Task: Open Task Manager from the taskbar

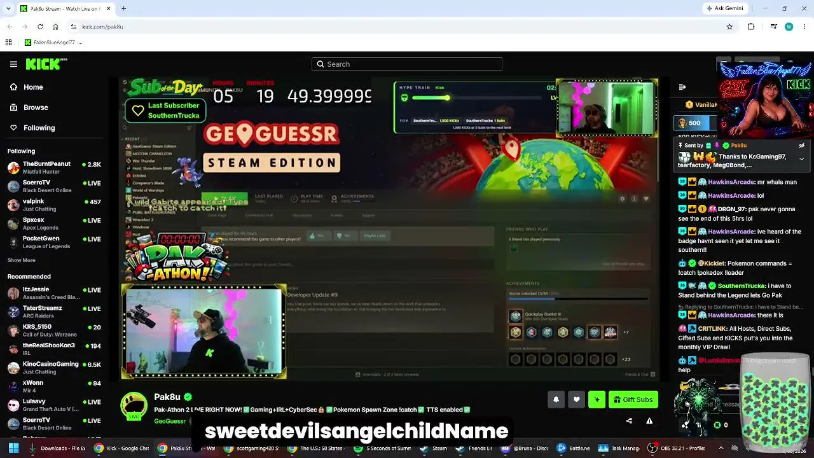Action: (618, 448)
